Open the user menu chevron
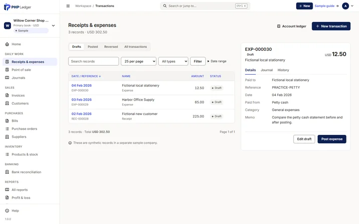Screen dimensions: 359x224 (352, 6)
